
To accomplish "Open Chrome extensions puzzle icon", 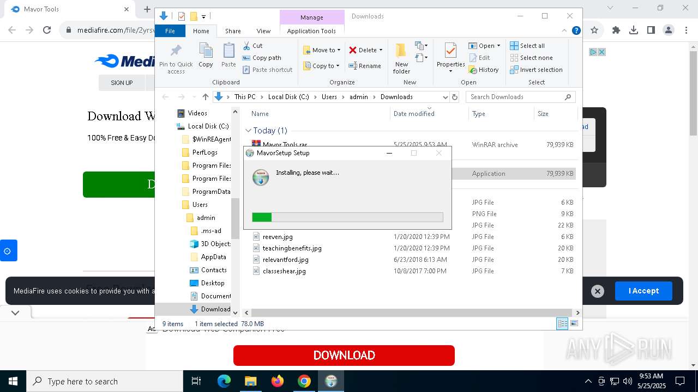I will pos(616,30).
